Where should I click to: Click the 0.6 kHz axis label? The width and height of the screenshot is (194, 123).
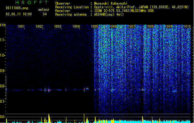tap(2, 117)
